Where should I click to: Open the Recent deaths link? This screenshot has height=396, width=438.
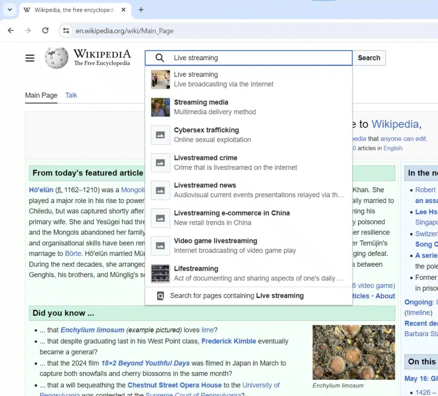coord(421,323)
